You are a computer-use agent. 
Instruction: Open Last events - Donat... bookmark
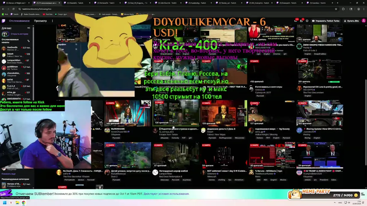pos(109,14)
